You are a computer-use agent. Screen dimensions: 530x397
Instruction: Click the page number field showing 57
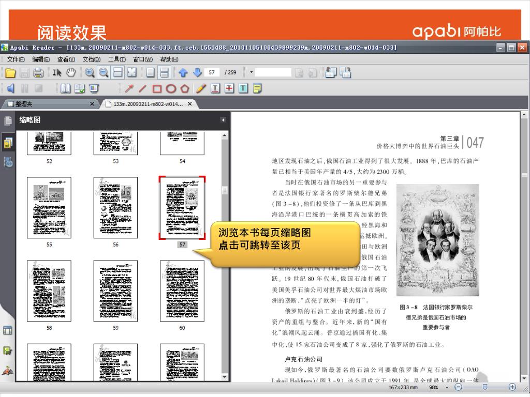tap(212, 72)
